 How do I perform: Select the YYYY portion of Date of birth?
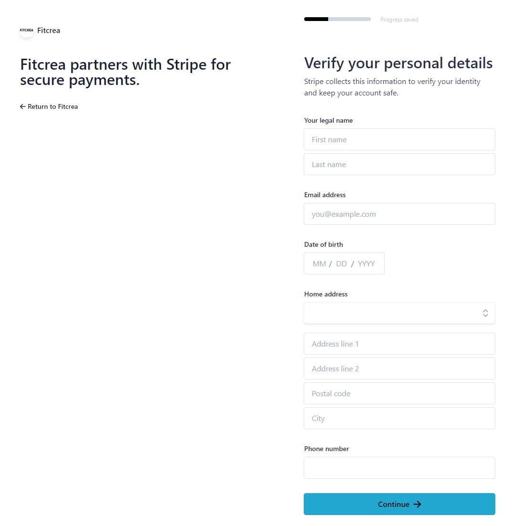coord(366,264)
